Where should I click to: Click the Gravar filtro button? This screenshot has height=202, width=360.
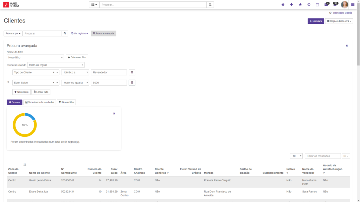click(66, 102)
